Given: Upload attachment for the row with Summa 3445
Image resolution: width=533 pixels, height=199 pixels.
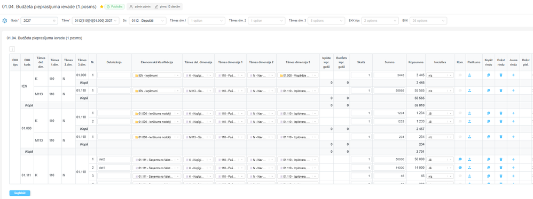Looking at the screenshot, I should [x=469, y=75].
